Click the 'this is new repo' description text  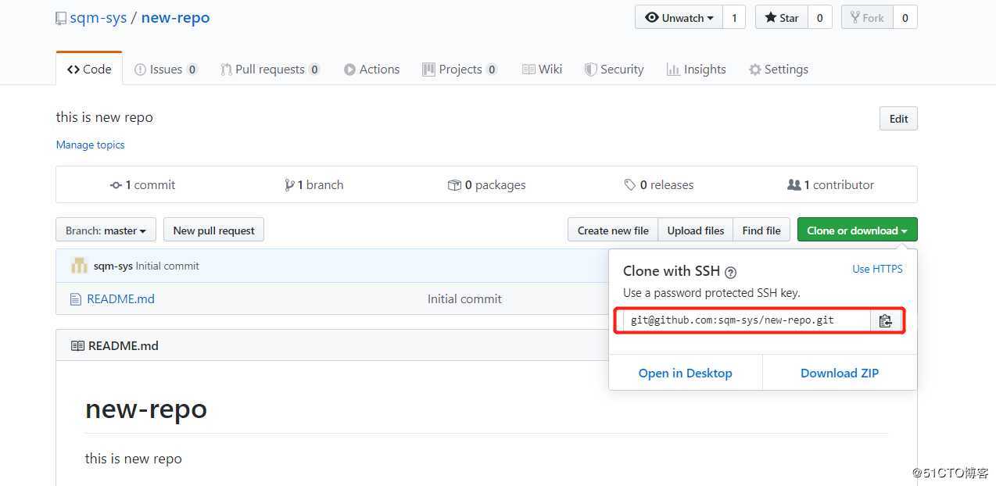(x=105, y=117)
